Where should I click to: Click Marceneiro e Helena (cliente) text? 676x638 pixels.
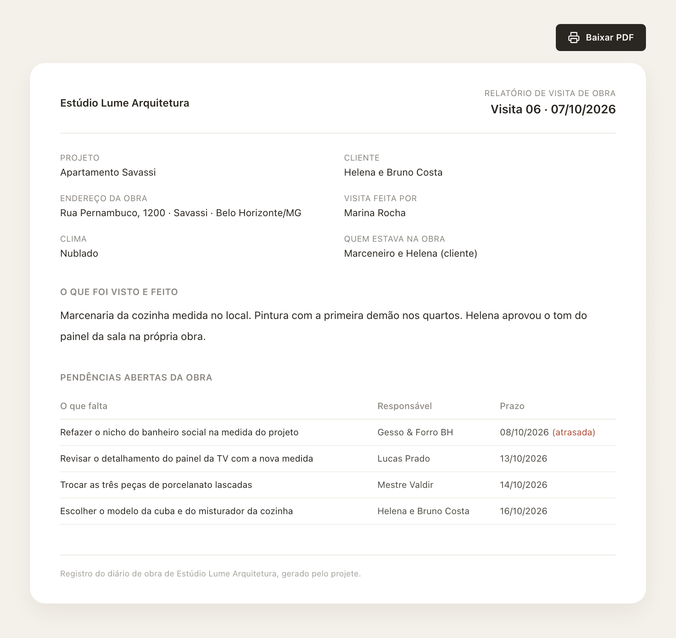pyautogui.click(x=410, y=253)
